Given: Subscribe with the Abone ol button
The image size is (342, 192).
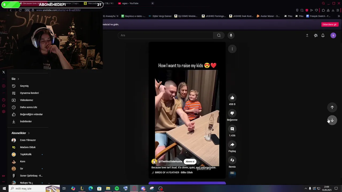Looking at the screenshot, I should [190, 162].
